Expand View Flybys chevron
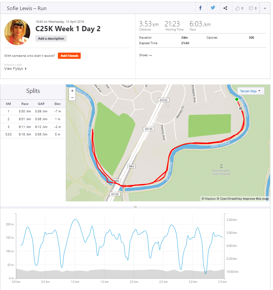The height and width of the screenshot is (290, 273). pos(25,69)
